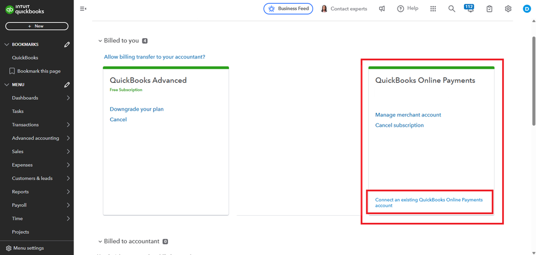Click the Contact experts avatar
Image resolution: width=536 pixels, height=255 pixels.
click(324, 9)
